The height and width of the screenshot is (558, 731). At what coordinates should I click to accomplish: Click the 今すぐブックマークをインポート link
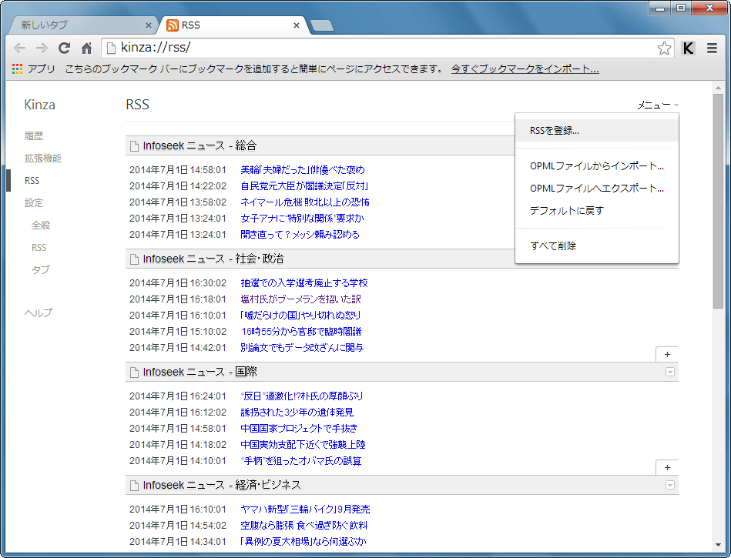pyautogui.click(x=525, y=69)
